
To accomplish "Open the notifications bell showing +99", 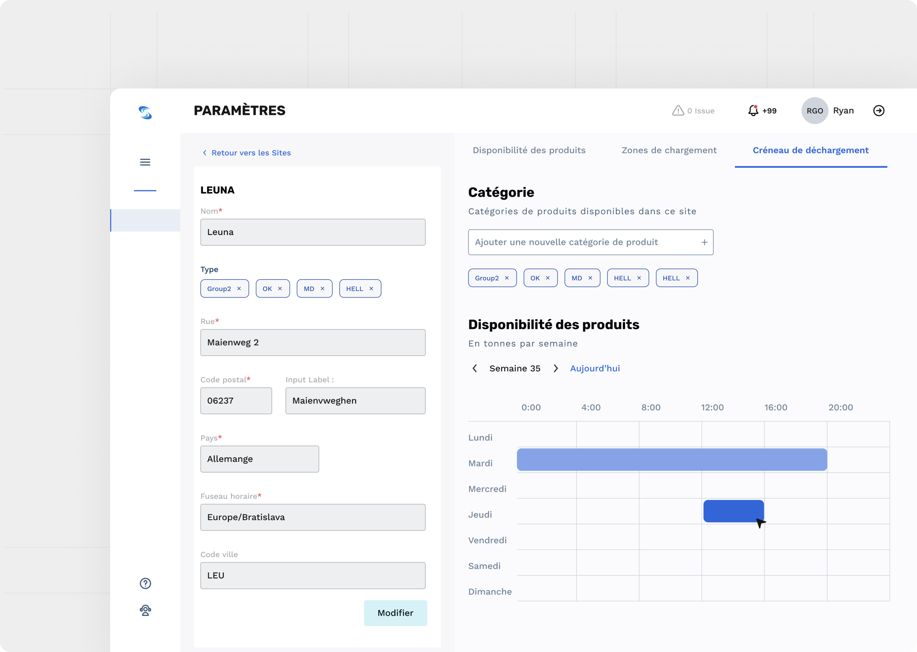I will [754, 110].
